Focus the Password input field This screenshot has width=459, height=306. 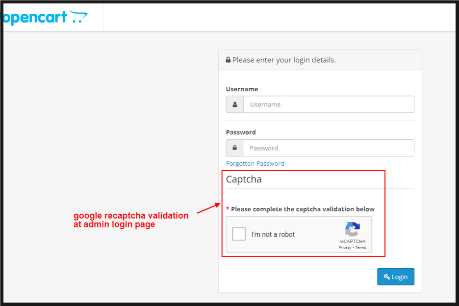tap(329, 148)
